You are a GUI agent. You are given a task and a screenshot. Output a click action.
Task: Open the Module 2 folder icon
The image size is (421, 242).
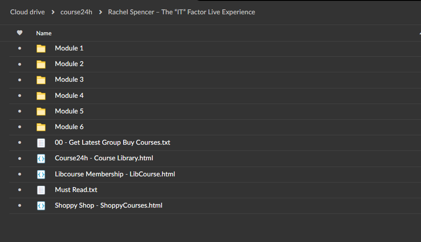[41, 64]
